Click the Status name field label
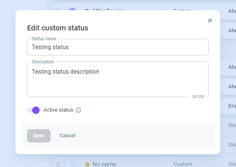The height and width of the screenshot is (167, 236). tap(44, 39)
